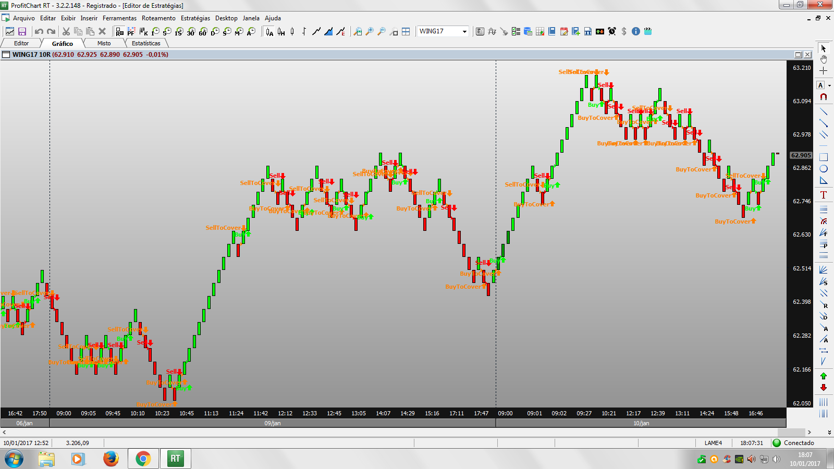The height and width of the screenshot is (469, 834).
Task: Open the WING17 symbol dropdown
Action: (x=464, y=31)
